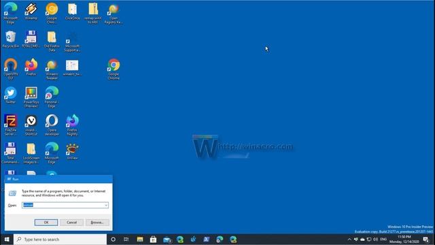
Task: Select the Personal - Edge desktop shortcut
Action: coord(52,97)
